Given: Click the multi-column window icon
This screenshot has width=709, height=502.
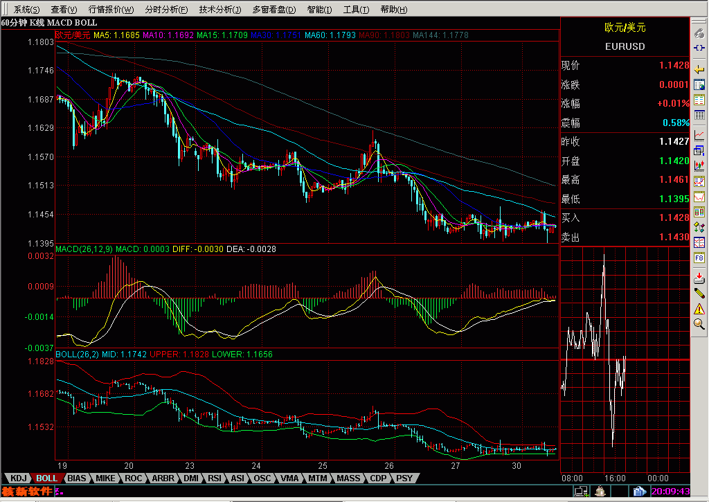Looking at the screenshot, I should (699, 212).
